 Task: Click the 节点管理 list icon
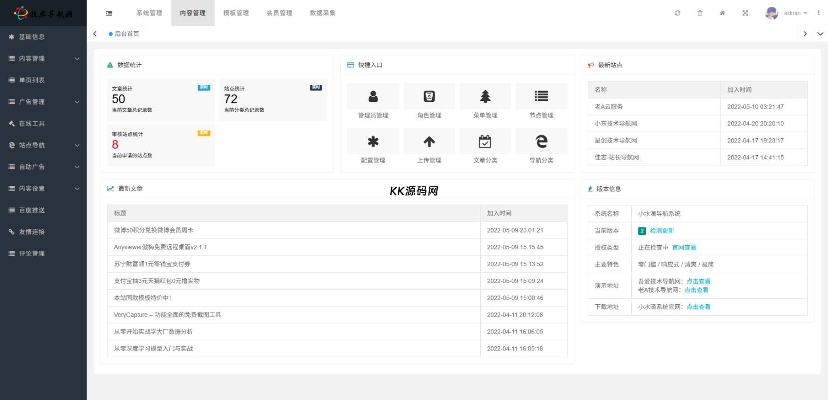541,96
